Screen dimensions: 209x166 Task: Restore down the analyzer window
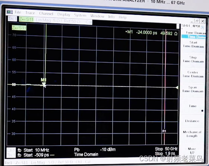click(x=197, y=21)
